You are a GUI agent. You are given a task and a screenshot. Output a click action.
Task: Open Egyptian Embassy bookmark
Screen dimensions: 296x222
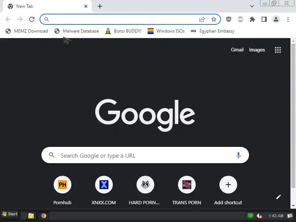click(212, 31)
